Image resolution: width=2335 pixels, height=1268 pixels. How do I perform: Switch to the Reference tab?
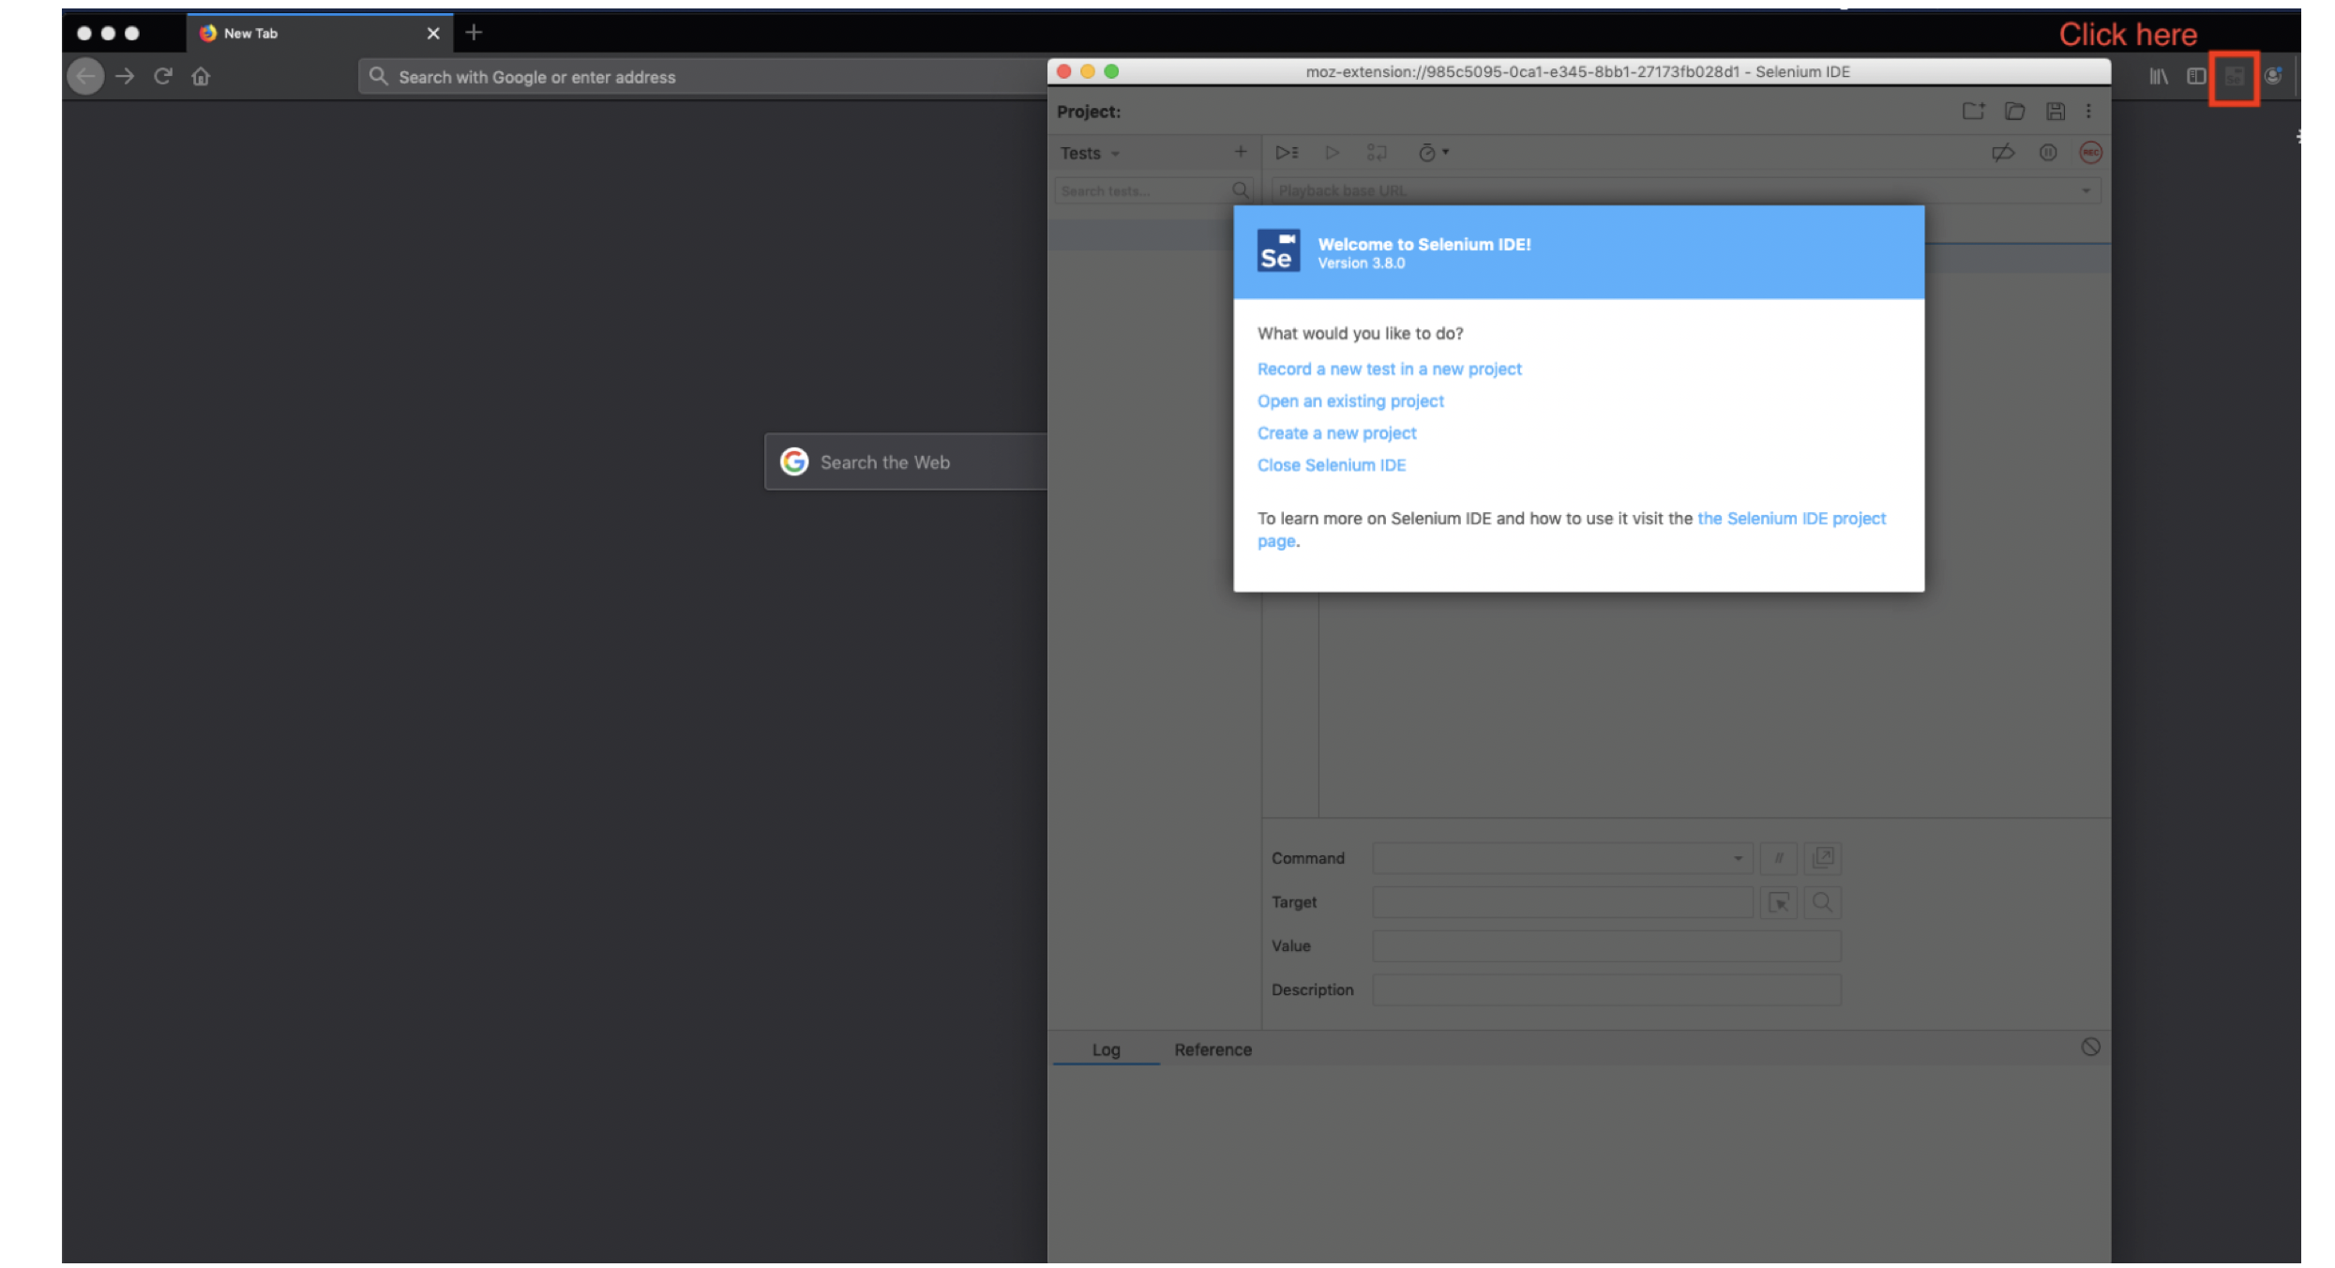pos(1213,1051)
